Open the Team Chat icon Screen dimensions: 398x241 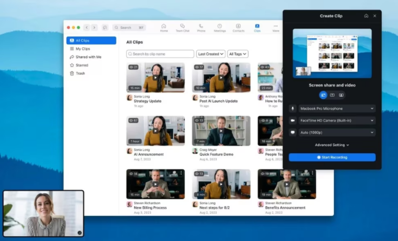pyautogui.click(x=182, y=27)
